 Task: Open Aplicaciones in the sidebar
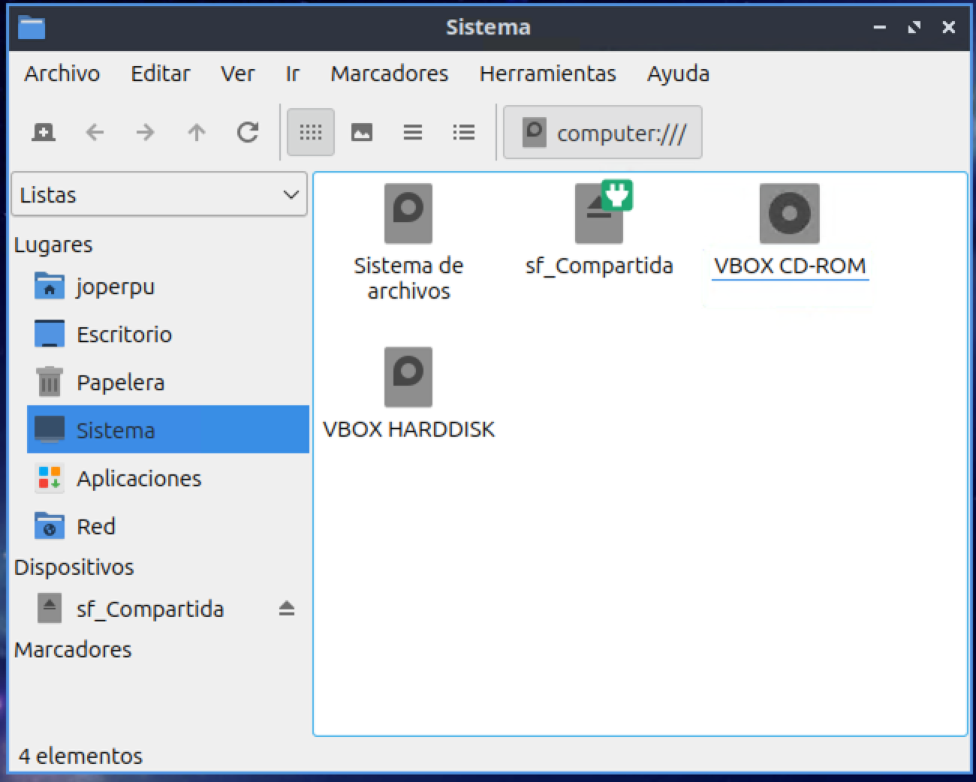click(168, 478)
